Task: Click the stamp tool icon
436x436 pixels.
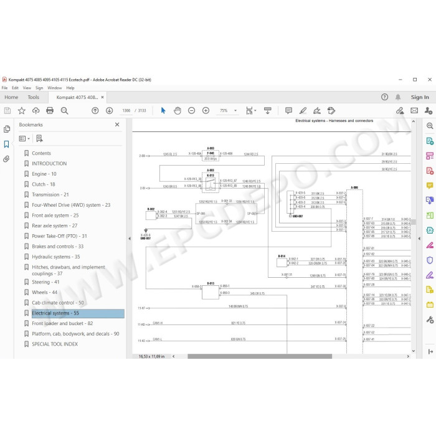Action: (331, 111)
